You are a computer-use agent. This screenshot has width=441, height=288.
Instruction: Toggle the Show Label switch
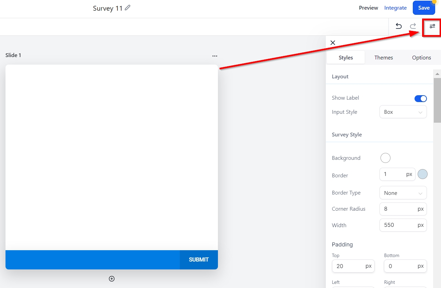click(x=420, y=99)
